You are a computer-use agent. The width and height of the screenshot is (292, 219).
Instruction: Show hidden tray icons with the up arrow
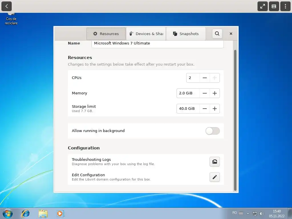pos(248,214)
